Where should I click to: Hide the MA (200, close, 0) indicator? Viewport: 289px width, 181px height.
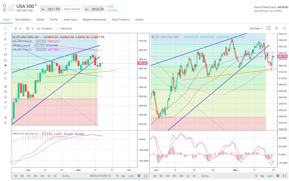[x=38, y=49]
